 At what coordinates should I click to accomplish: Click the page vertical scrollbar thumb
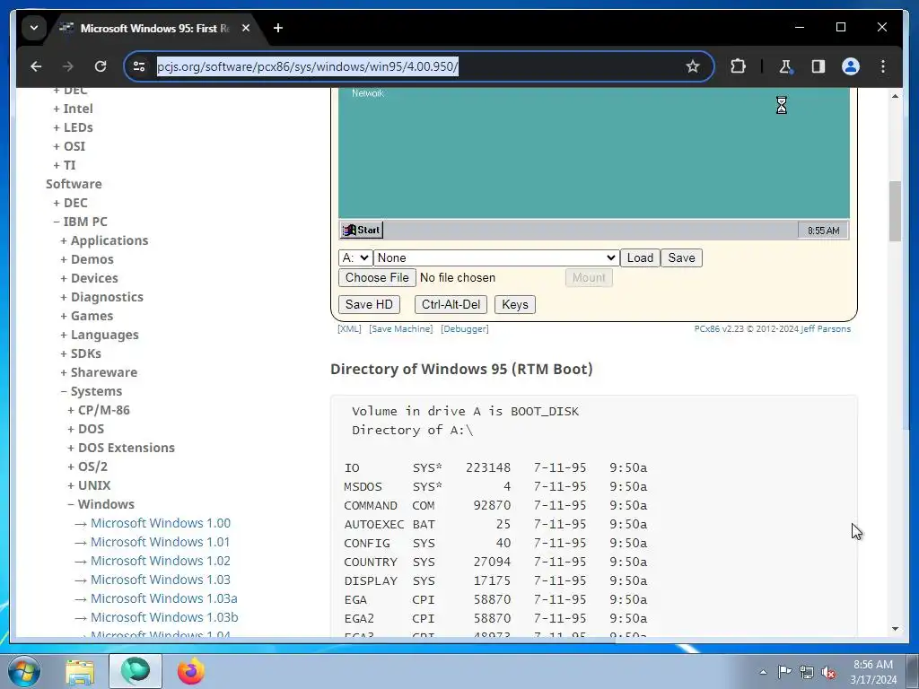click(x=895, y=211)
